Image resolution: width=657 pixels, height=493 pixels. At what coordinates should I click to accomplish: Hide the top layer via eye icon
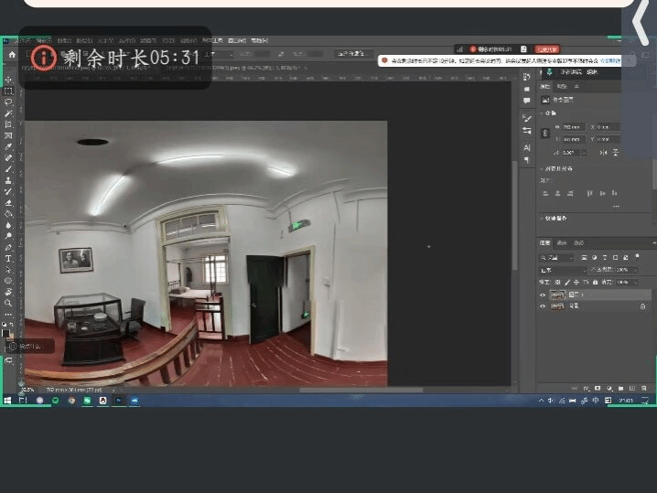click(543, 295)
